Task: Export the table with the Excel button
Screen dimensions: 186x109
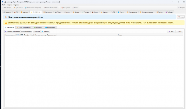Action: point(171,31)
